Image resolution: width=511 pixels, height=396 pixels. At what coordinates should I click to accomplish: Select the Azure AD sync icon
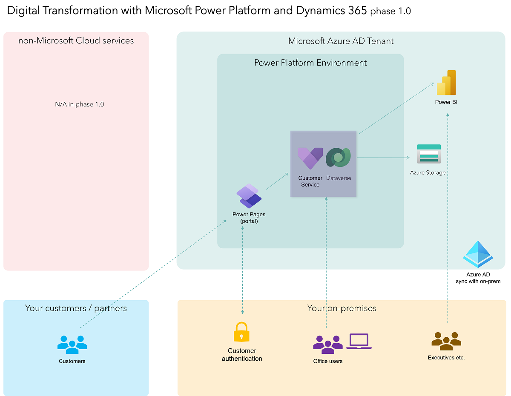(x=478, y=254)
